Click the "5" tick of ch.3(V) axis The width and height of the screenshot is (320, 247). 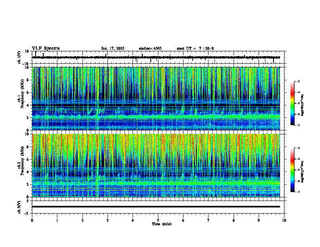(x=28, y=201)
